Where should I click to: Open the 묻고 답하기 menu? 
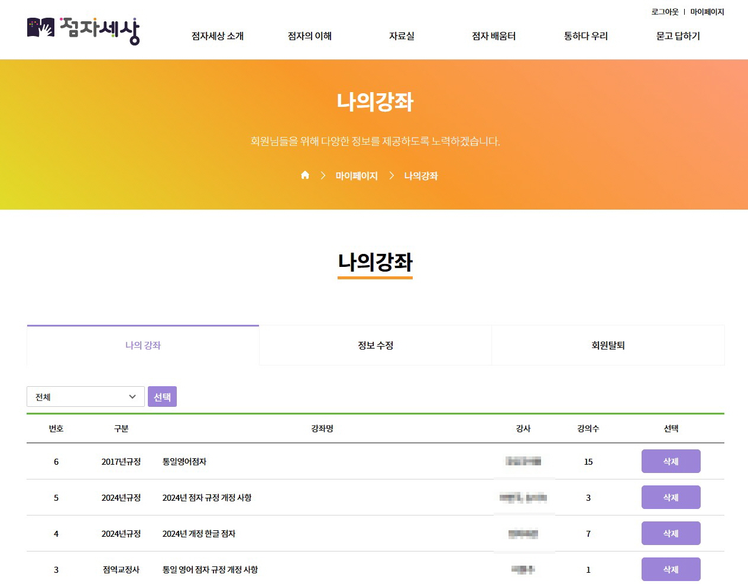tap(677, 36)
